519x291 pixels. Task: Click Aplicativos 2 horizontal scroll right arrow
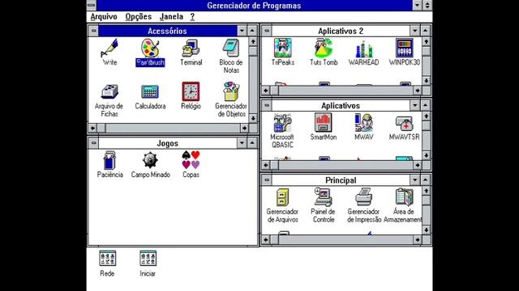click(418, 91)
